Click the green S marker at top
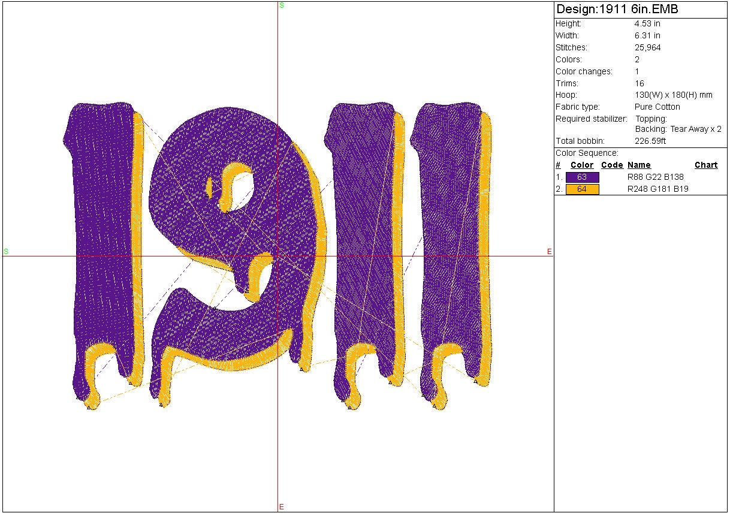Screen dimensions: 730x513 282,5
